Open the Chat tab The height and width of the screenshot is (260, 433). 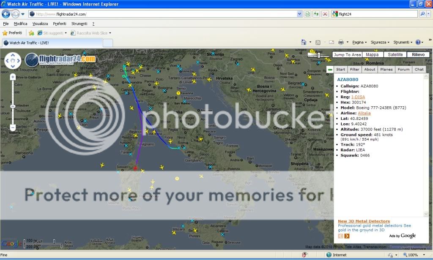point(419,70)
